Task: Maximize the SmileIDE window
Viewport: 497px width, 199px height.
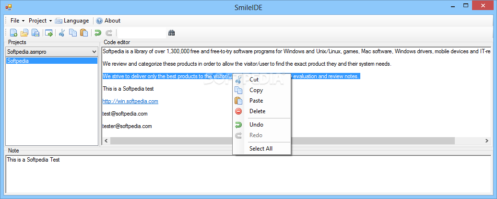Action: 466,5
